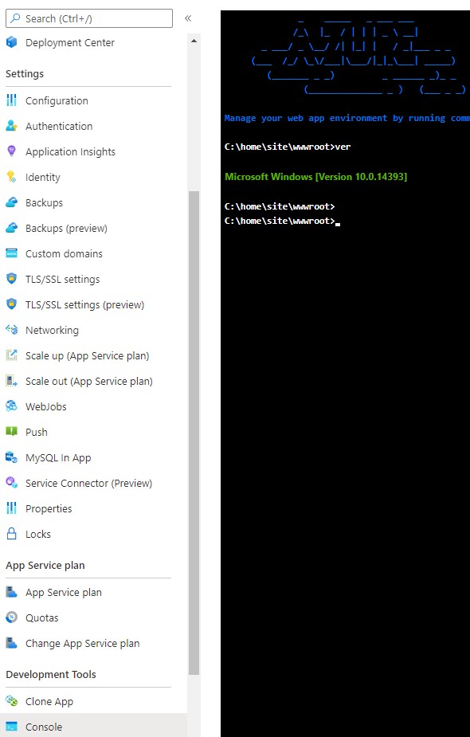The width and height of the screenshot is (470, 737).
Task: Click the 'C:\home\site\wwwroot>ver' command line
Action: tap(288, 147)
